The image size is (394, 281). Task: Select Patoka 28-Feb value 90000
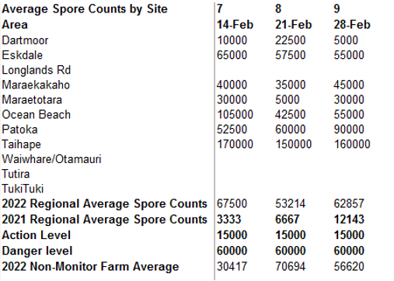pyautogui.click(x=349, y=130)
